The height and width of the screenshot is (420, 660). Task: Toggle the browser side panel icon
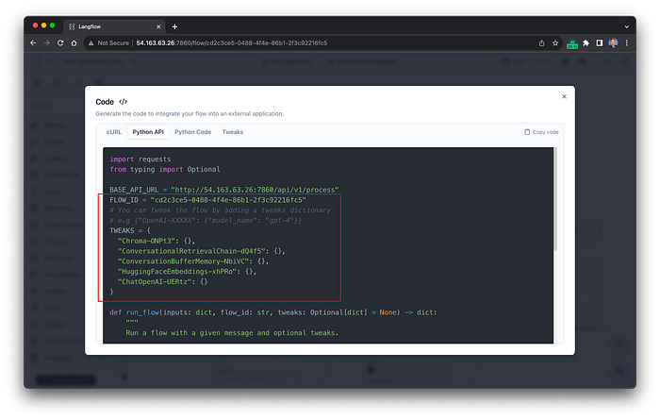(x=600, y=43)
